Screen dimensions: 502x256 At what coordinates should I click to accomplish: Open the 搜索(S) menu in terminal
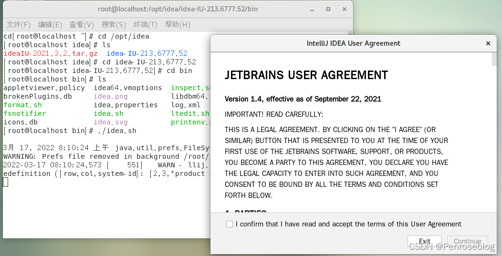pyautogui.click(x=114, y=25)
